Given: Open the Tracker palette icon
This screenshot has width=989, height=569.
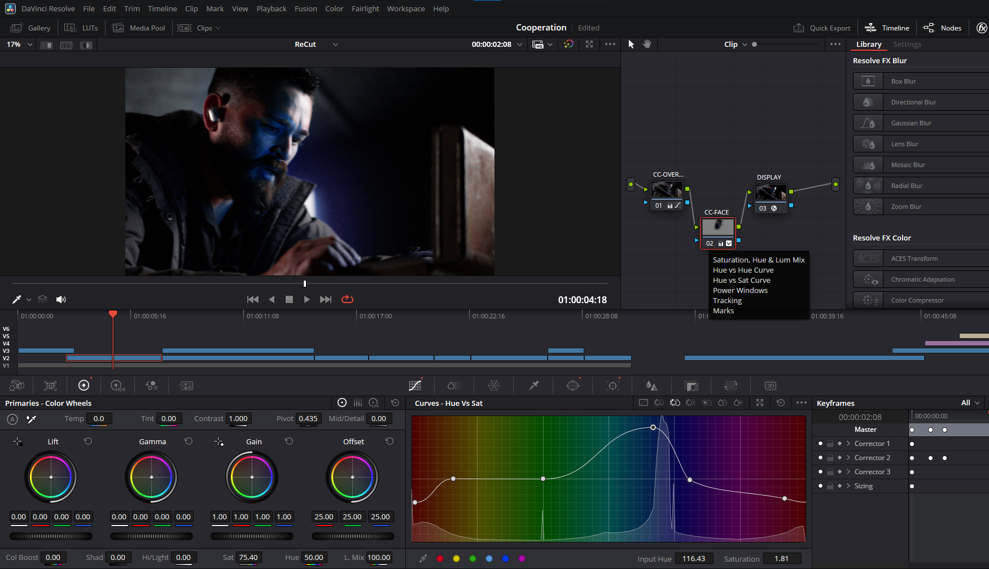Looking at the screenshot, I should click(x=612, y=386).
